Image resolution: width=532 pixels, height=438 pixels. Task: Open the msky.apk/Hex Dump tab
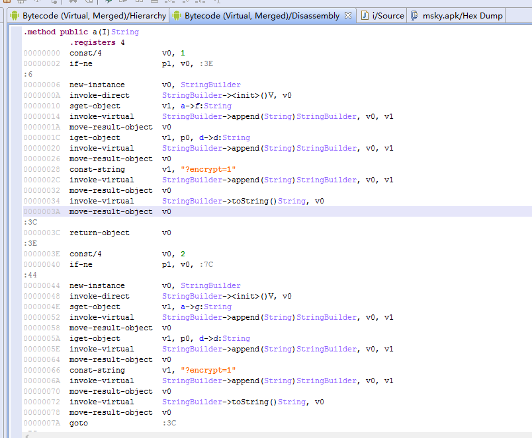point(457,16)
